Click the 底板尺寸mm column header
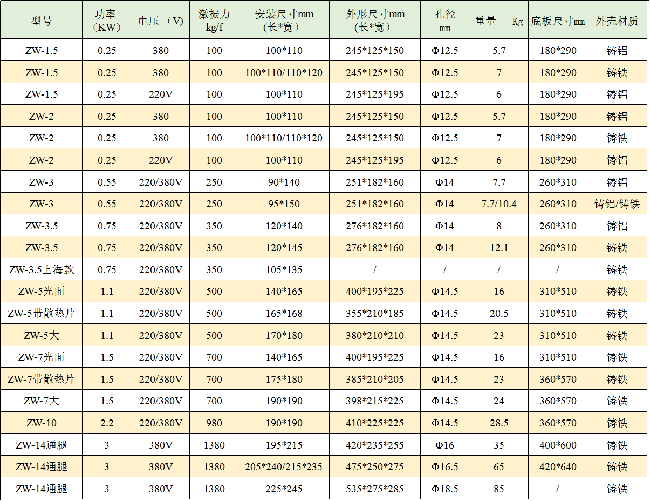Viewport: 650px width, 501px height. click(x=558, y=22)
